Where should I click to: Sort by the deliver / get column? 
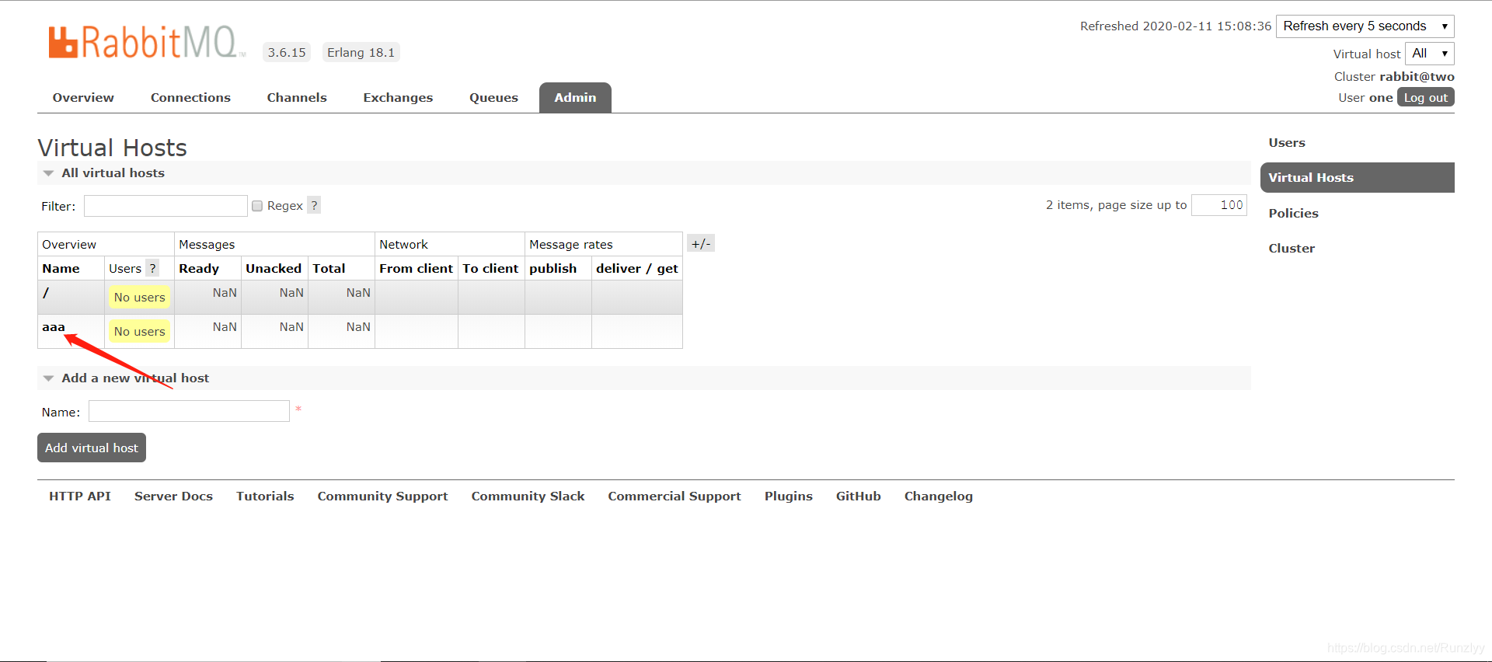point(637,268)
